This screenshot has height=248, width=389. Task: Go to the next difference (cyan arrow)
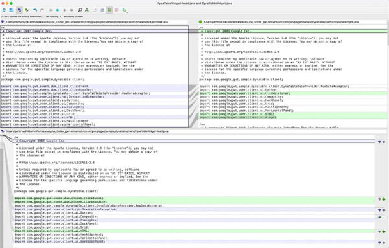point(58,10)
